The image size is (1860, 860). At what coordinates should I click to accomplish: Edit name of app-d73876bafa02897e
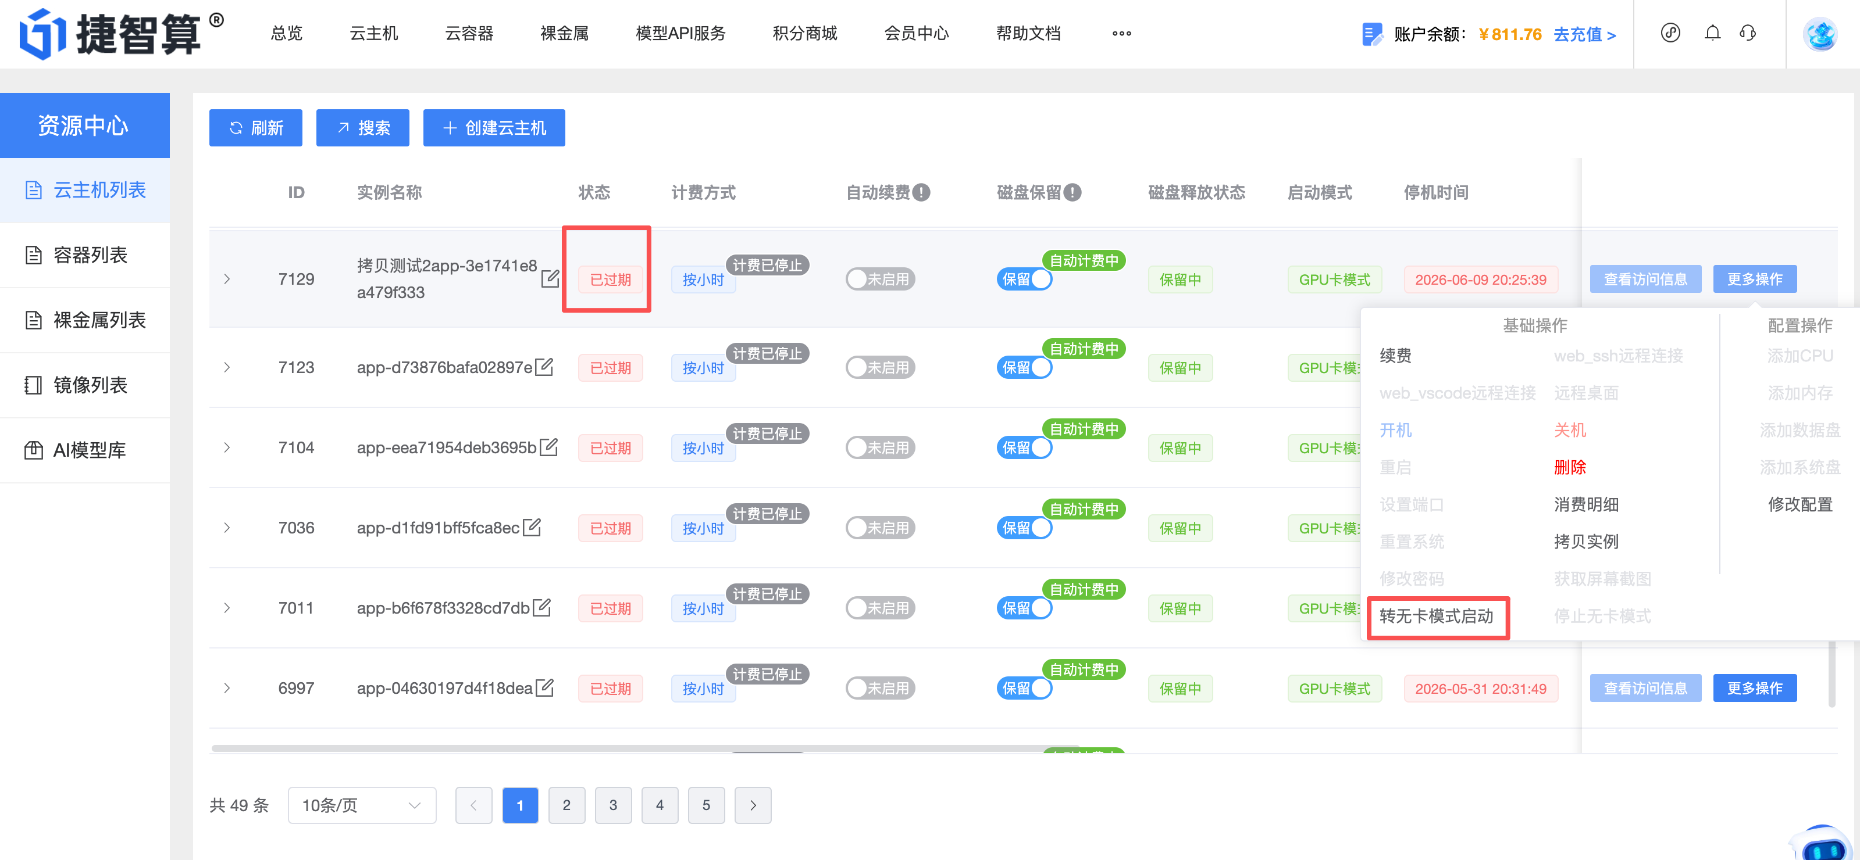[x=544, y=367]
